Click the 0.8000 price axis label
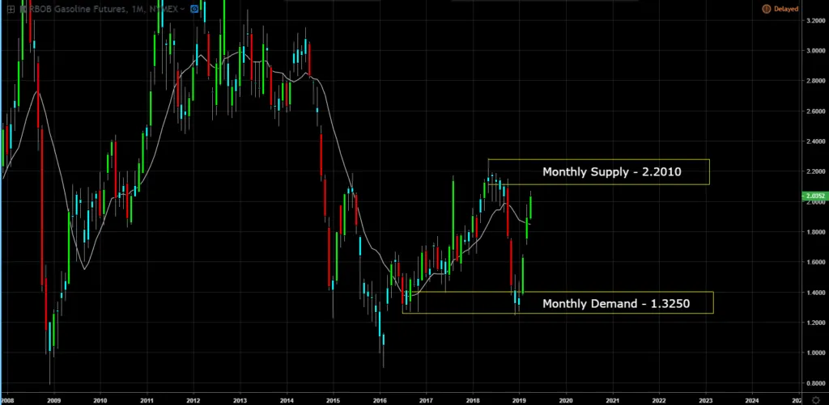This screenshot has height=405, width=829. [x=814, y=383]
